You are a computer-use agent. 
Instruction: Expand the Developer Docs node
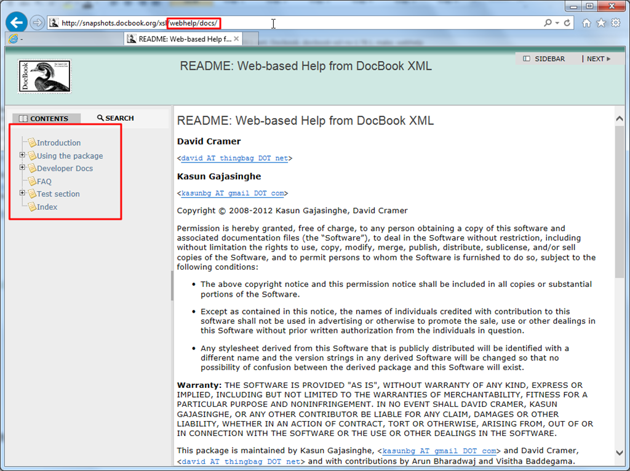click(23, 167)
